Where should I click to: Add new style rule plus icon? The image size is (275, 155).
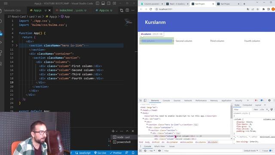point(267,109)
